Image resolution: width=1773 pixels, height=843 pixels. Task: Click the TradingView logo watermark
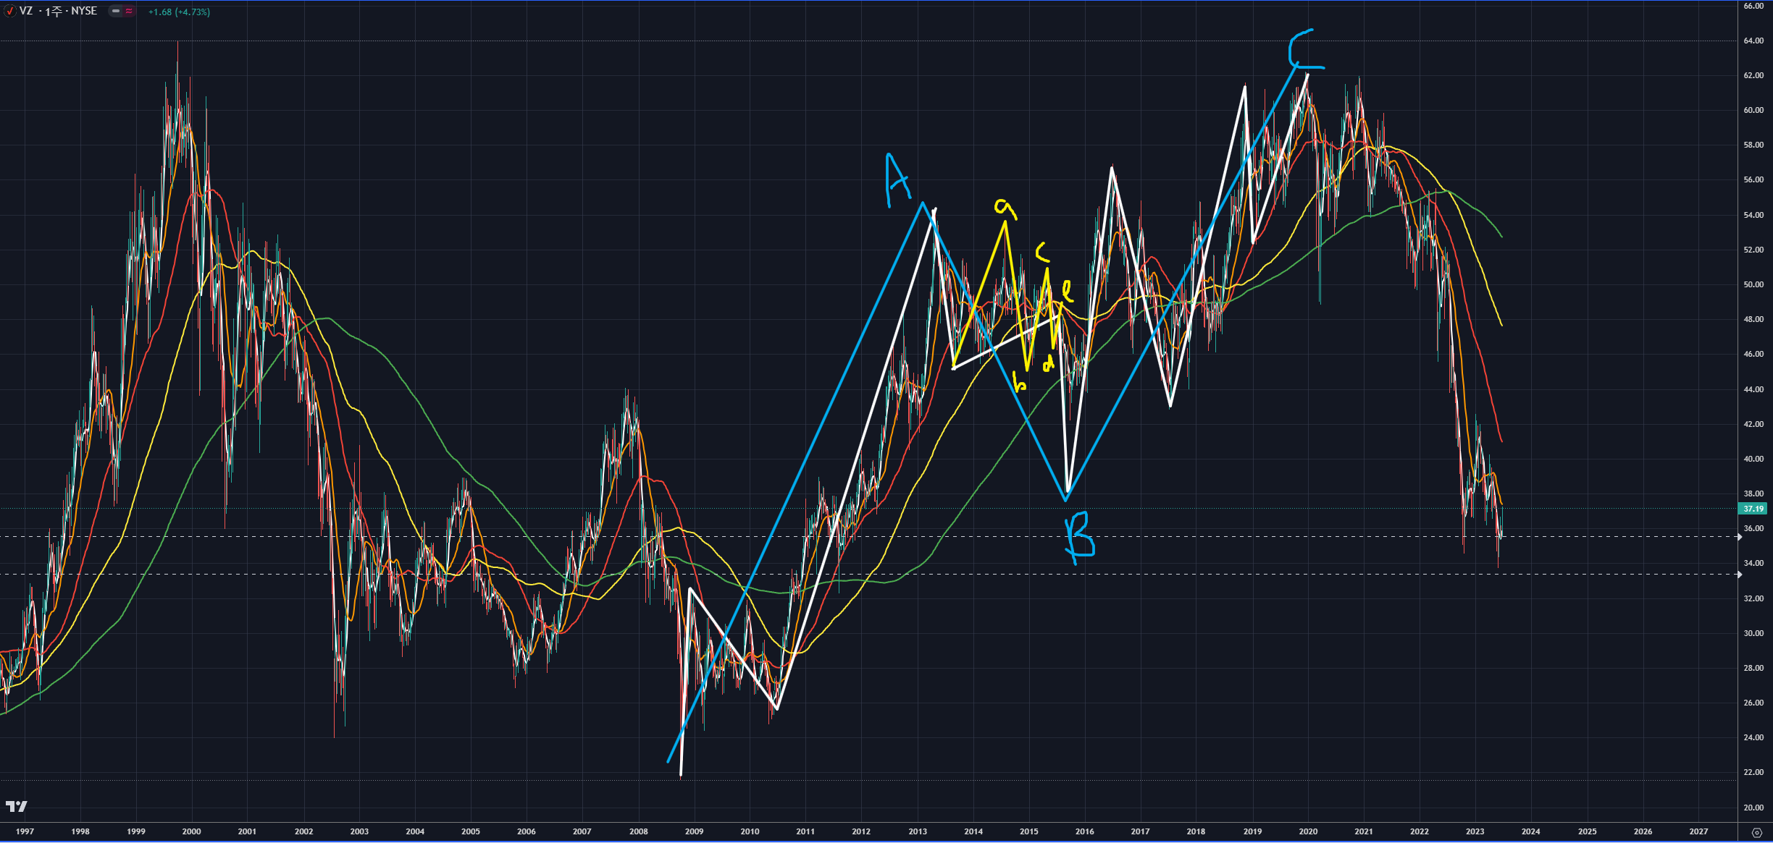point(17,806)
